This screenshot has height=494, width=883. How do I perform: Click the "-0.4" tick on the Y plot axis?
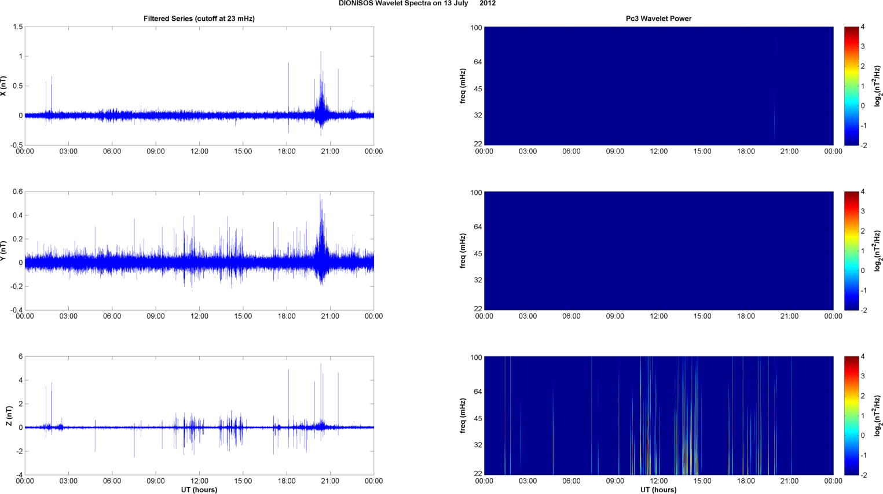tap(16, 310)
